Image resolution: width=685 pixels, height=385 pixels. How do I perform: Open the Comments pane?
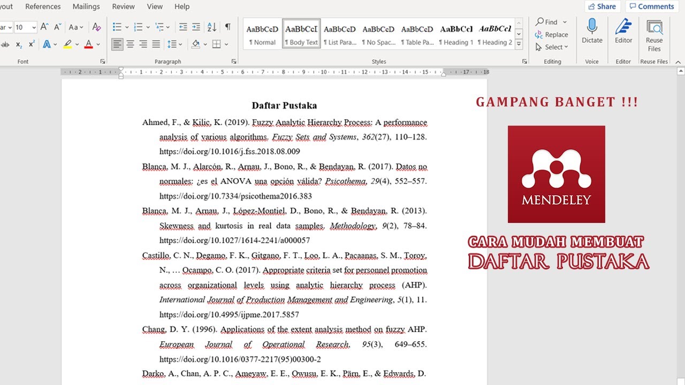[651, 6]
